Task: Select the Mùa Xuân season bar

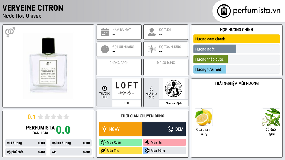Action: click(x=121, y=142)
